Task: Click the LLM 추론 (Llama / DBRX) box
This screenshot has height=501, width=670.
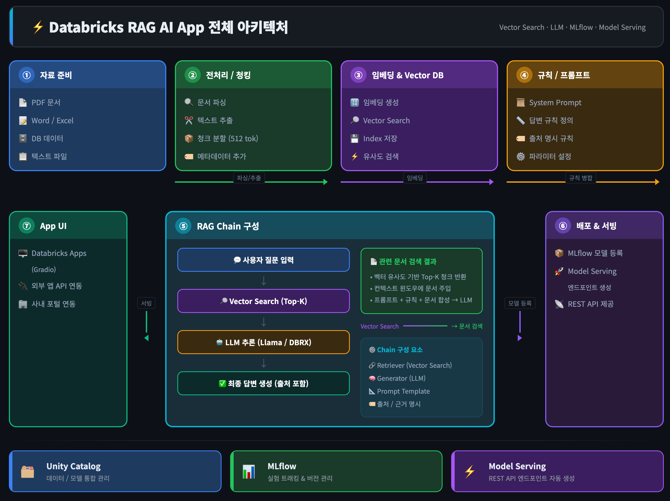Action: 264,342
